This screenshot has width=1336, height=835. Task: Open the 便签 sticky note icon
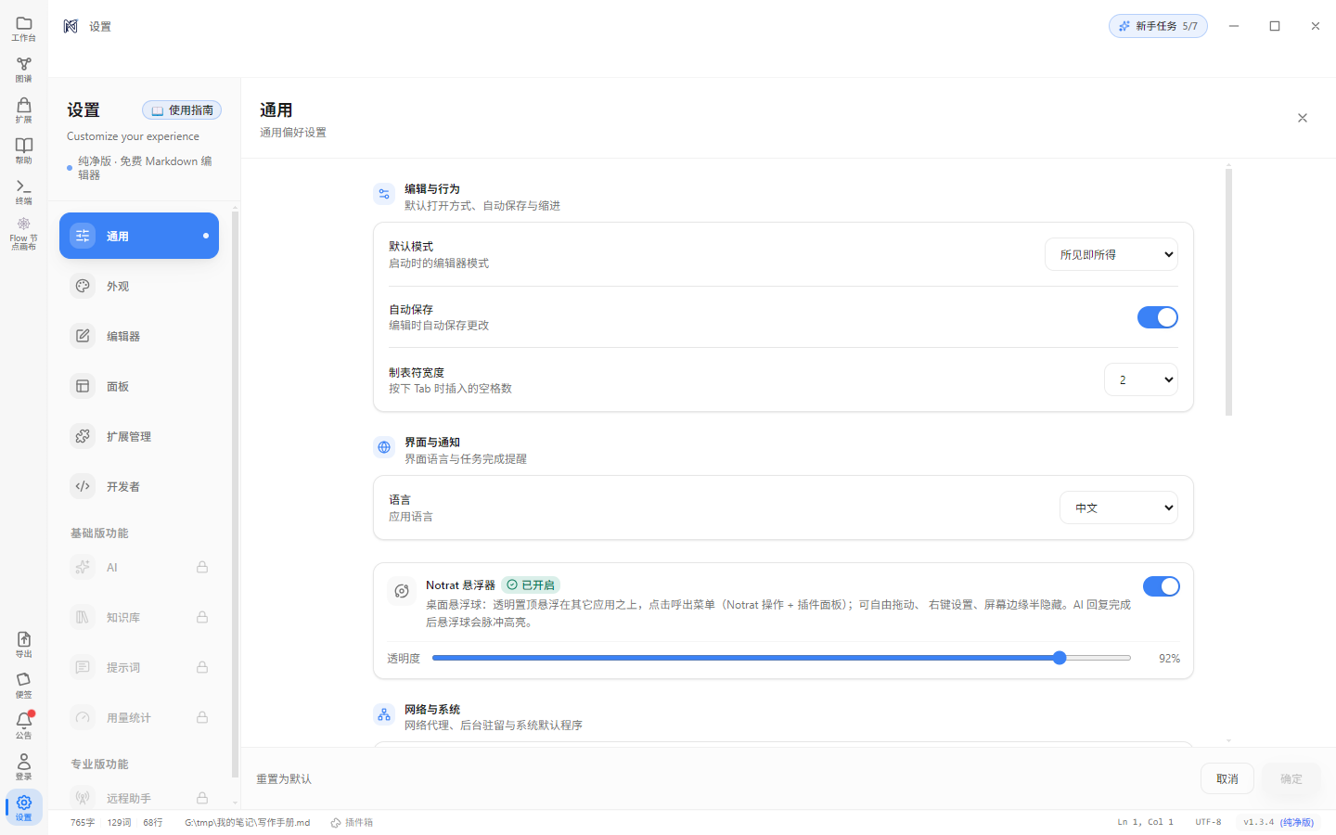pos(24,686)
